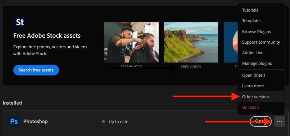Viewport: 290px width, 136px height.
Task: Click the Open button for Photoshop
Action: [x=260, y=121]
